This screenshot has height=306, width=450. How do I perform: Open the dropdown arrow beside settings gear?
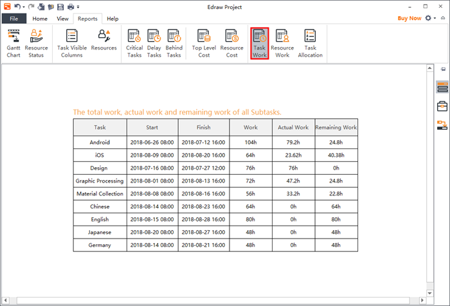(435, 18)
